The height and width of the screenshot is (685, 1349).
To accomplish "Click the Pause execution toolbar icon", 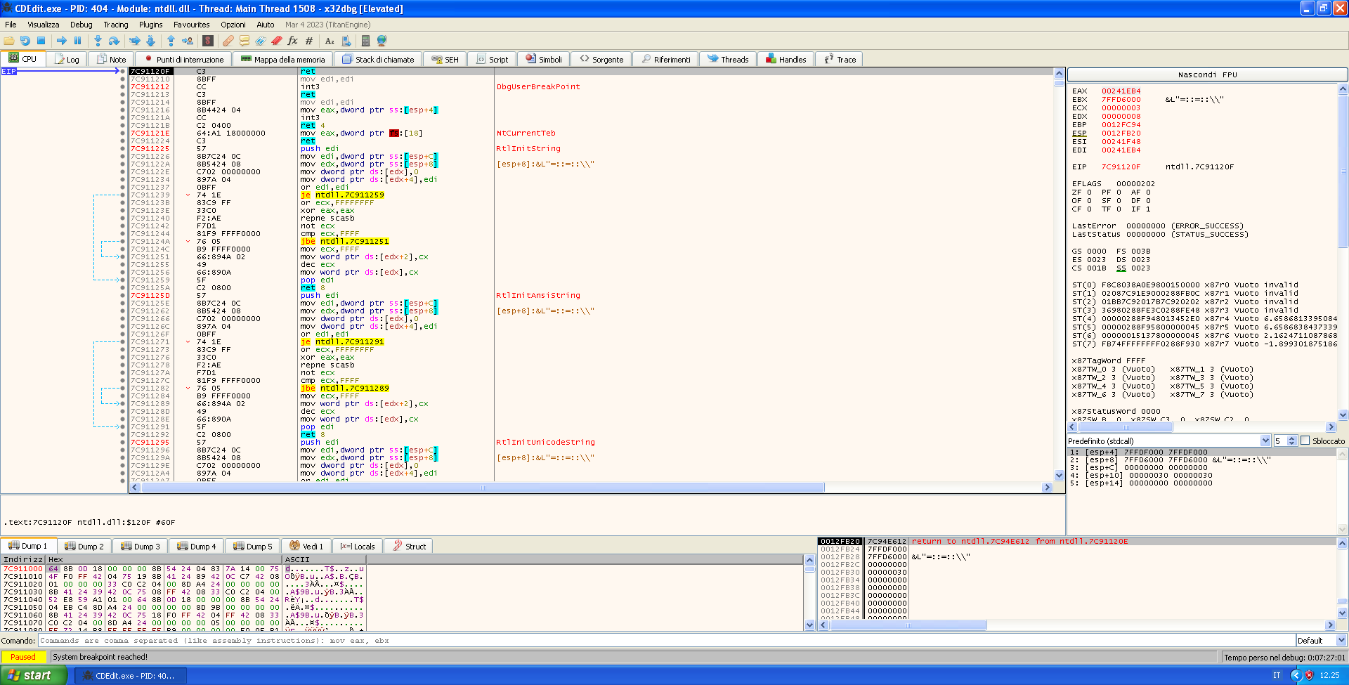I will [78, 41].
